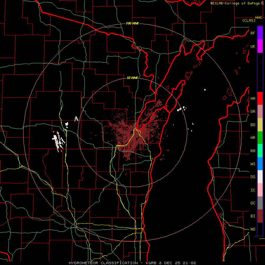Screen dimensions: 265x265
Task: Click the 'UK' legend label
Action: [253, 46]
